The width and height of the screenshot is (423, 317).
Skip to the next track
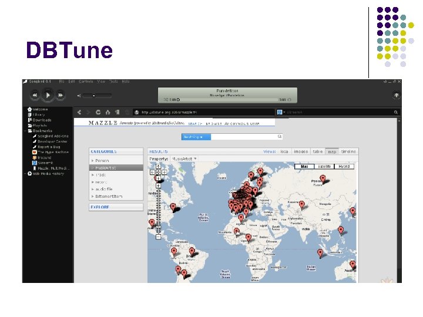coord(61,95)
